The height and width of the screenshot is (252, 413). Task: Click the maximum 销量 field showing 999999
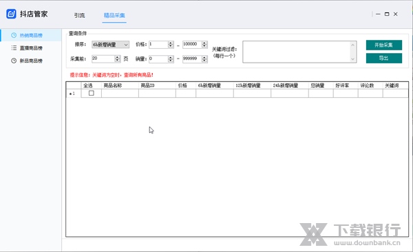(192, 59)
